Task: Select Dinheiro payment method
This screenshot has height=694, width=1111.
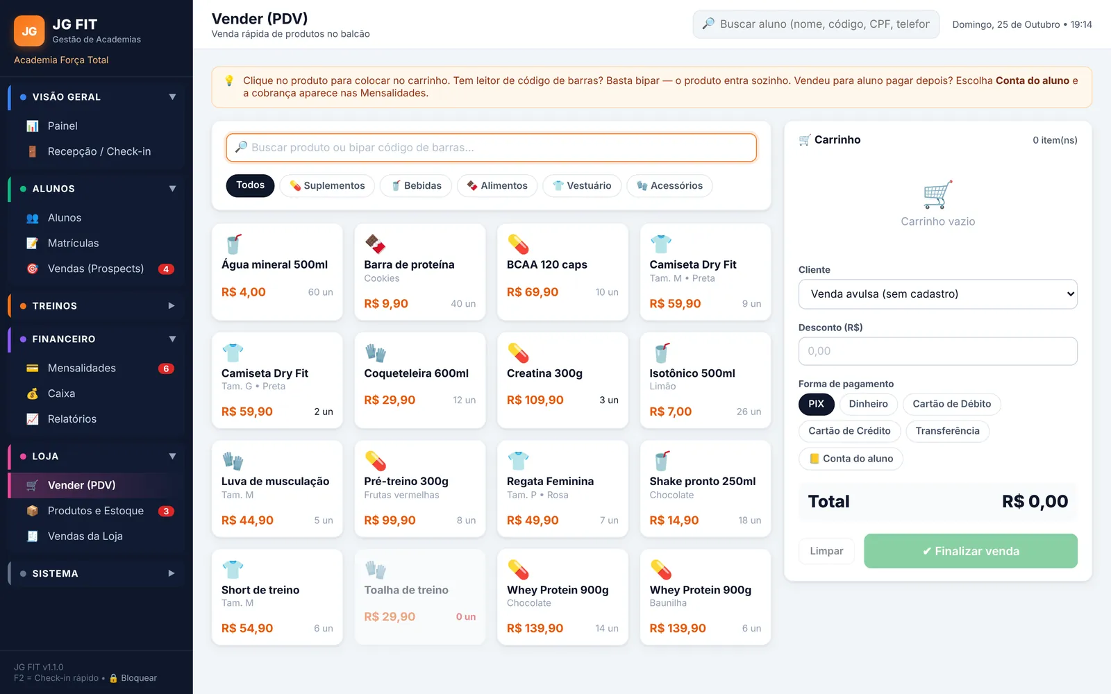Action: 868,404
